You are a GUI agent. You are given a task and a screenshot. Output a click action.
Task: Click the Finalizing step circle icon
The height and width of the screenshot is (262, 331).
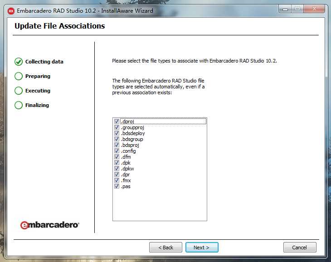click(x=19, y=105)
